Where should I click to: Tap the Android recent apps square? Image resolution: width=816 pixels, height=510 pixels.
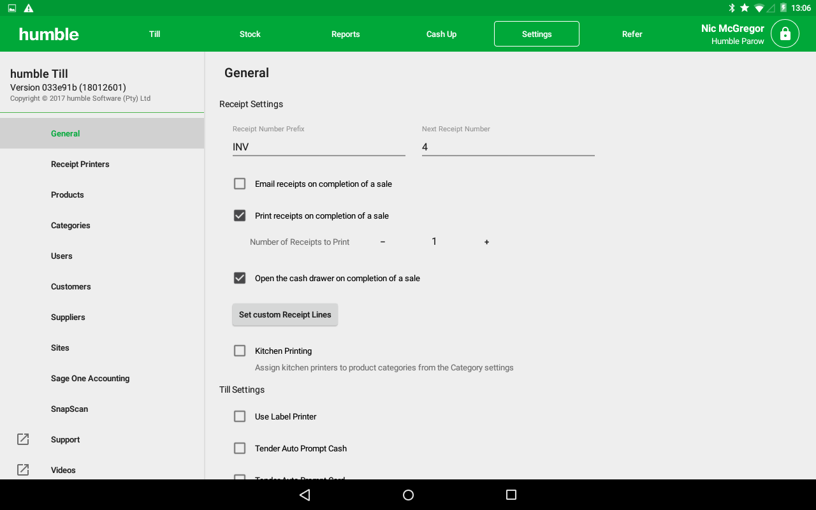pyautogui.click(x=511, y=495)
